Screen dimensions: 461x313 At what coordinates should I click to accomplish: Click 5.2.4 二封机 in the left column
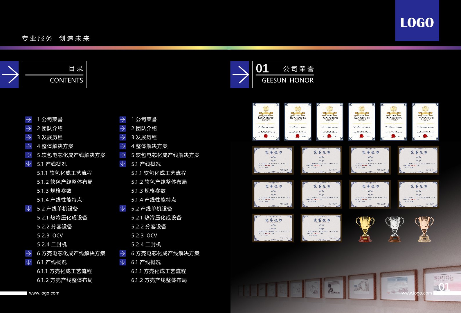pyautogui.click(x=52, y=245)
